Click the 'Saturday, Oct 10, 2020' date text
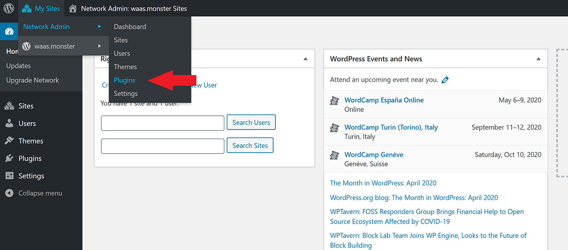This screenshot has height=250, width=568. point(508,155)
